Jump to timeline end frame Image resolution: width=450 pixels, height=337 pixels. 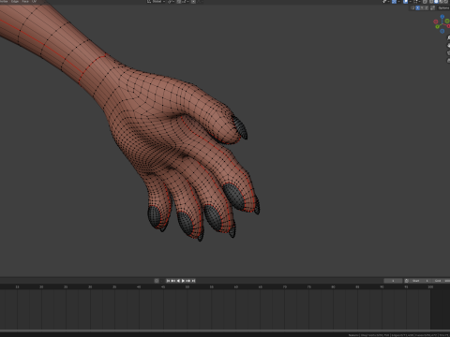point(193,281)
